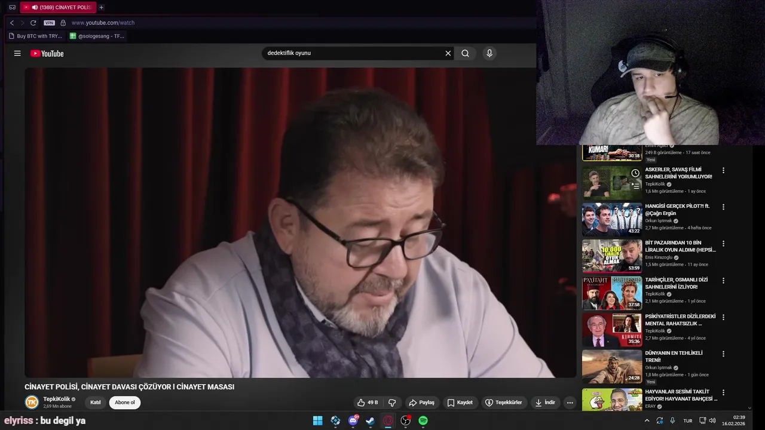Open TepkiKolik channel name link
The image size is (765, 430).
click(56, 399)
